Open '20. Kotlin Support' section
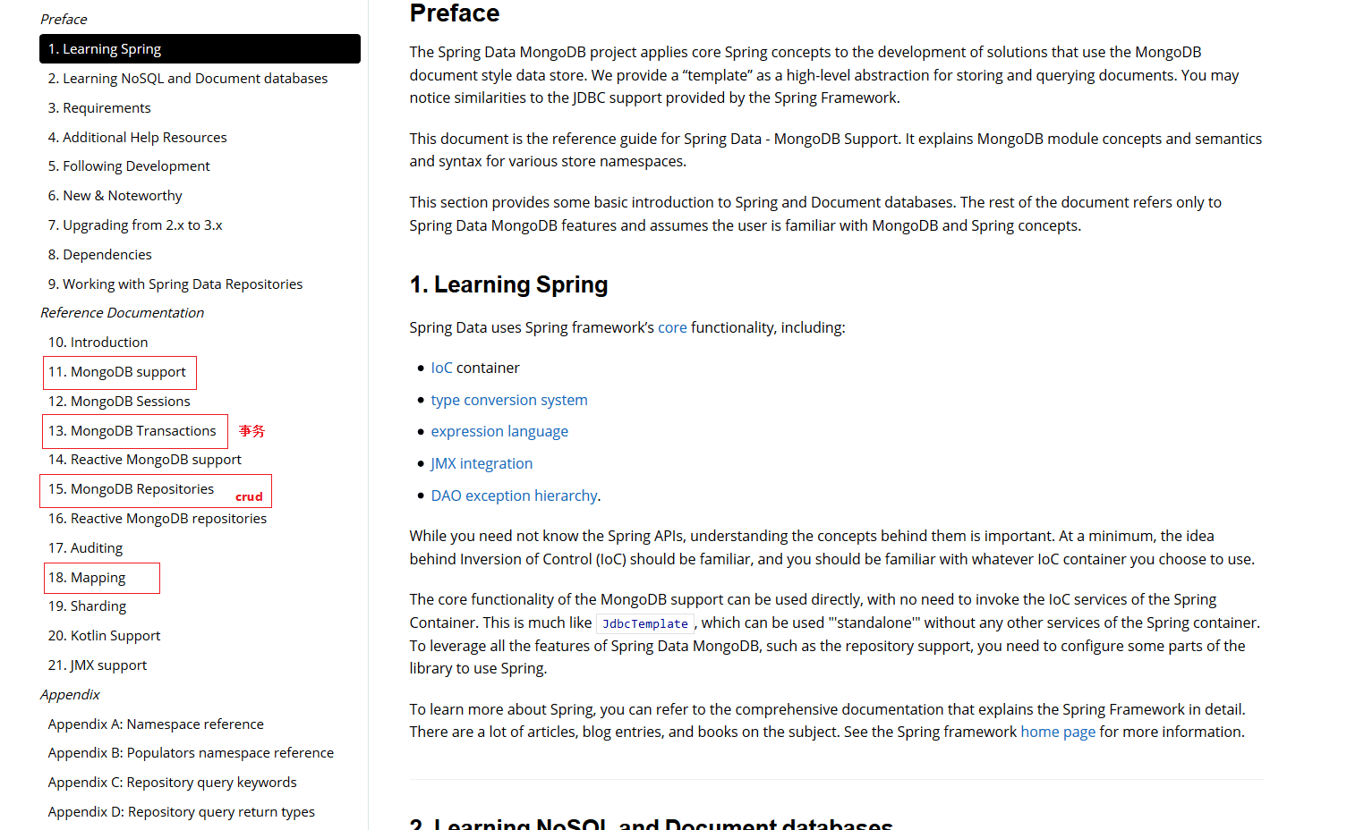 104,635
